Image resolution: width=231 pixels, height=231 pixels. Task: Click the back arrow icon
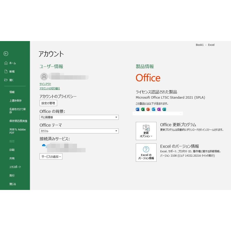click(6, 54)
